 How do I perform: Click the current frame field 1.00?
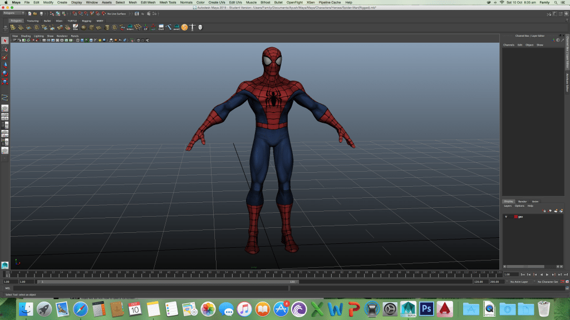[x=512, y=274]
